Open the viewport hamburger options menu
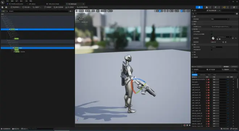 pos(76,11)
